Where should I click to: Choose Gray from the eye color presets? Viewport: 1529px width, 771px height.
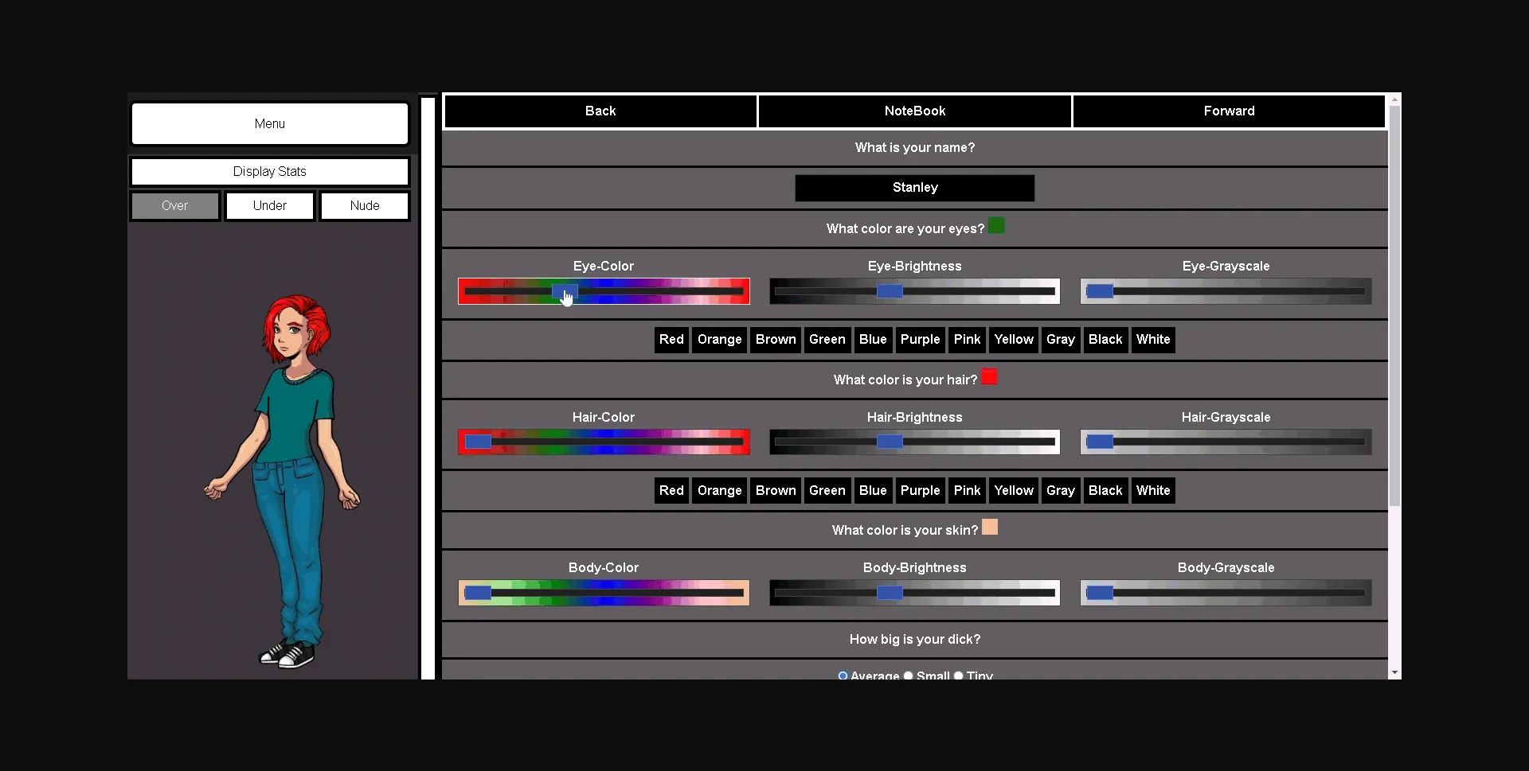(x=1060, y=340)
